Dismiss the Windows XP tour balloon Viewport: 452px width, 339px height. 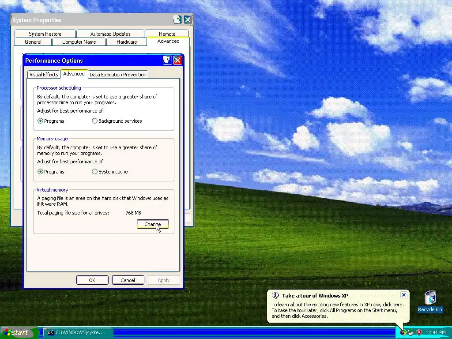[404, 295]
